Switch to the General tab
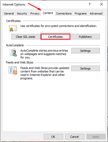Screen dimensions: 108x142 click(9, 13)
